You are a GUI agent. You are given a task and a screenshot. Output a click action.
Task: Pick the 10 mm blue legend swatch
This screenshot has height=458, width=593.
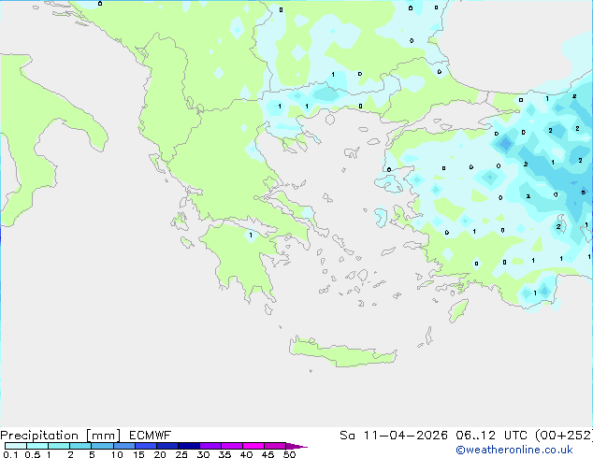(123, 446)
